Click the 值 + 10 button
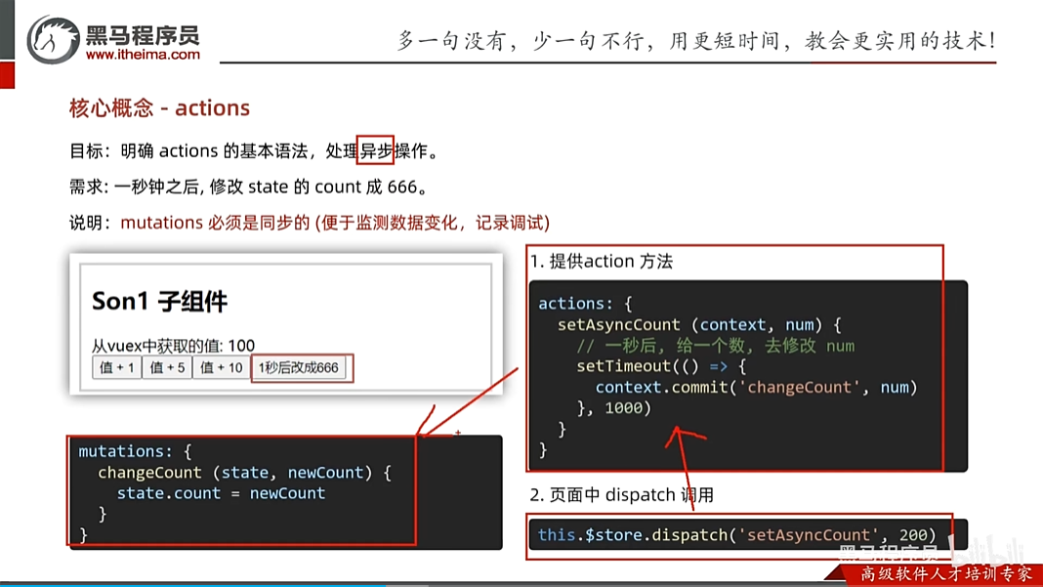Screen dimensions: 1043x587 [221, 367]
